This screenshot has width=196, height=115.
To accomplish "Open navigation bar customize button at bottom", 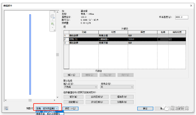I will (x=54, y=30).
